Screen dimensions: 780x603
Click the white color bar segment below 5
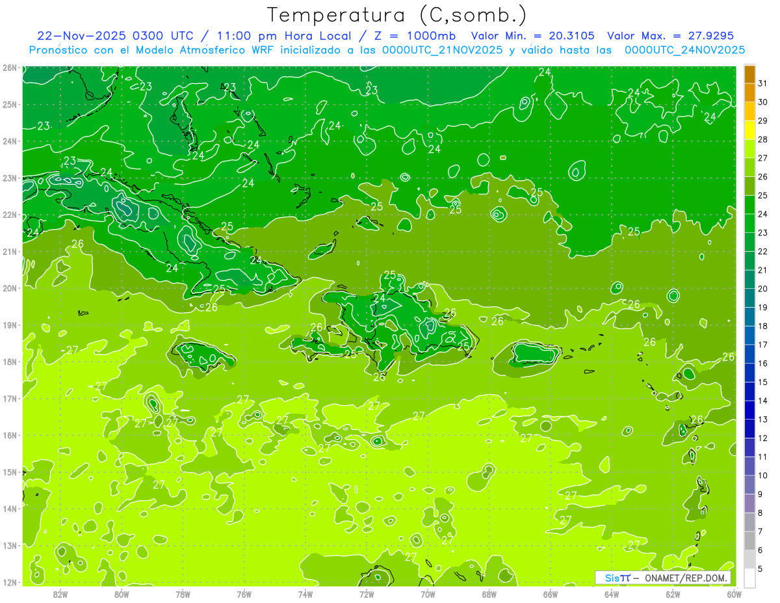pos(749,578)
